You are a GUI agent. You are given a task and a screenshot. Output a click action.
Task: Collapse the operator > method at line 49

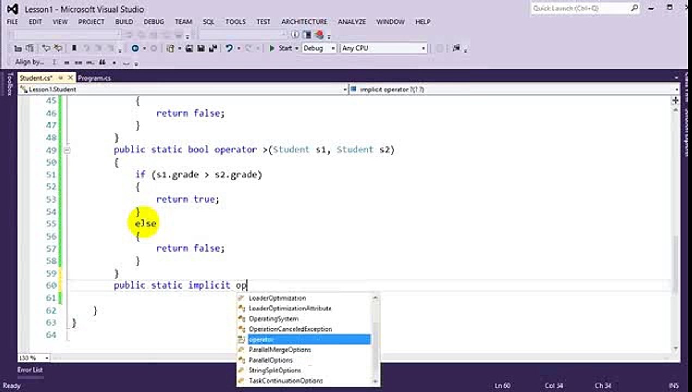coord(67,150)
